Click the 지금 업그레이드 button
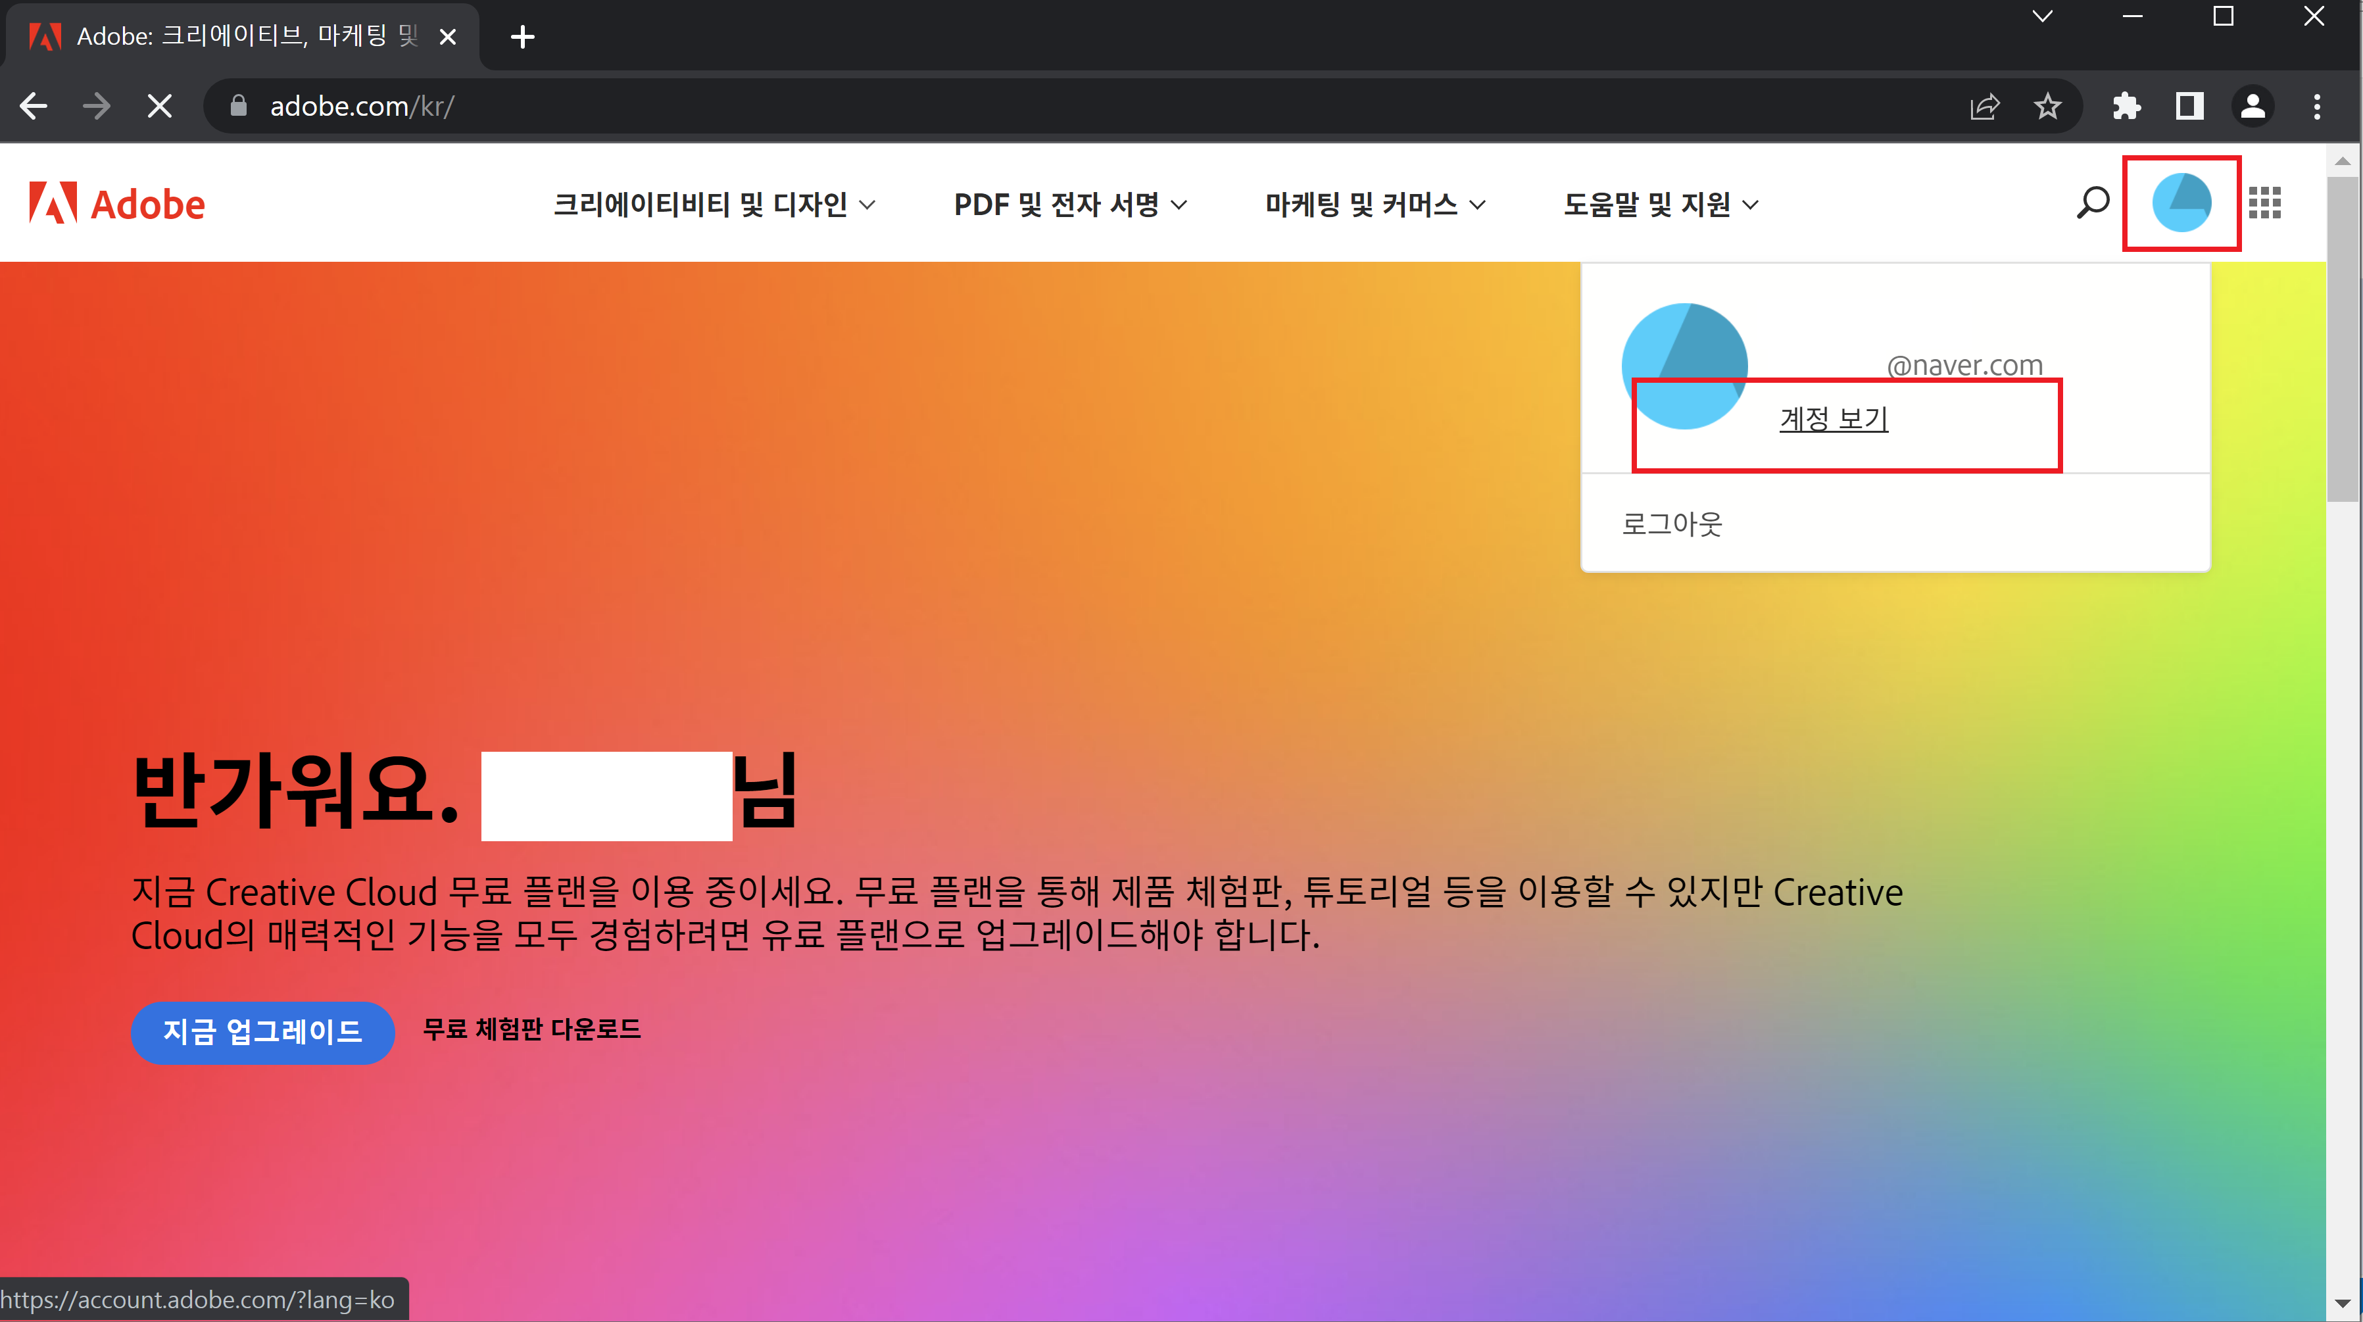 coord(263,1032)
